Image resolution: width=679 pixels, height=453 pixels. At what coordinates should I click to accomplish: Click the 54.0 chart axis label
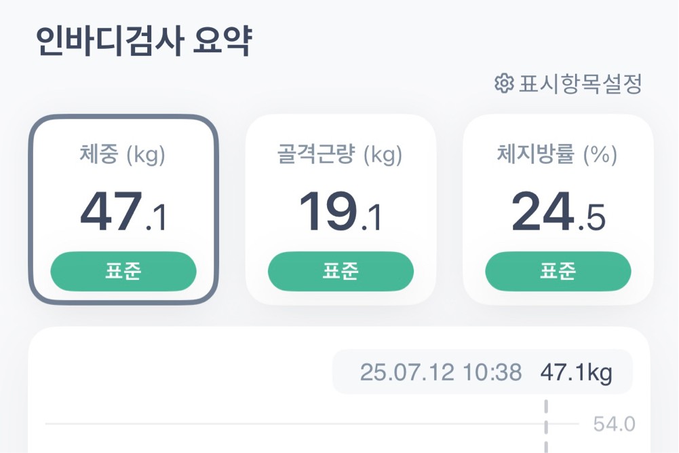(614, 424)
